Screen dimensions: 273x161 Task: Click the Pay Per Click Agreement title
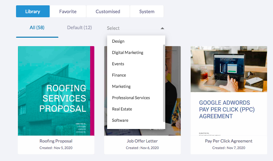pos(229,141)
